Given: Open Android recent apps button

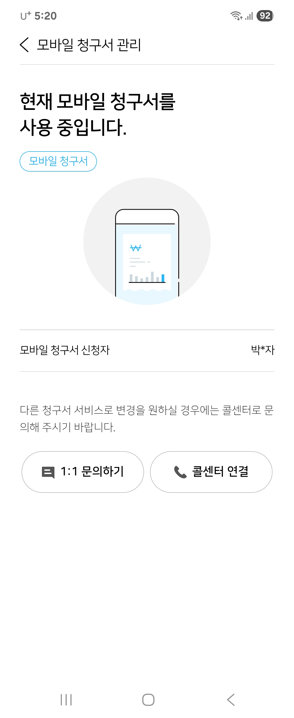Looking at the screenshot, I should [x=66, y=699].
